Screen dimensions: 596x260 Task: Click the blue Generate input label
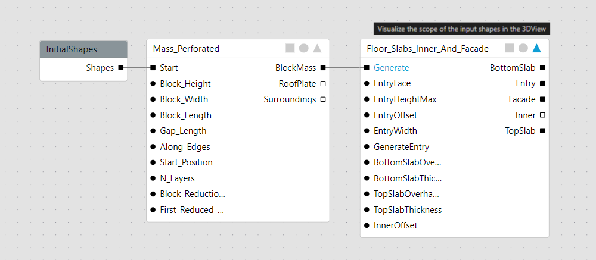click(x=391, y=68)
